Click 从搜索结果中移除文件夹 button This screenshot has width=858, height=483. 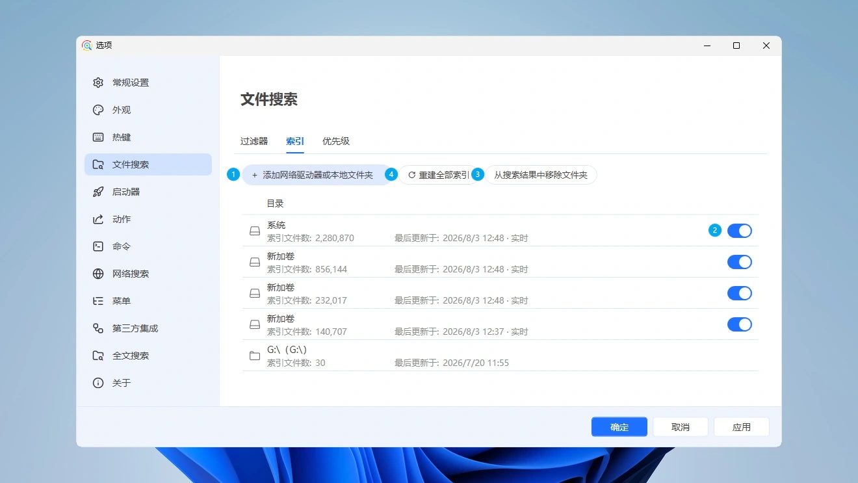click(541, 175)
